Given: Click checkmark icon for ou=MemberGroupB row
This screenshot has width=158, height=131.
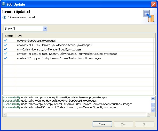Looking at the screenshot, I should (x=6, y=40).
